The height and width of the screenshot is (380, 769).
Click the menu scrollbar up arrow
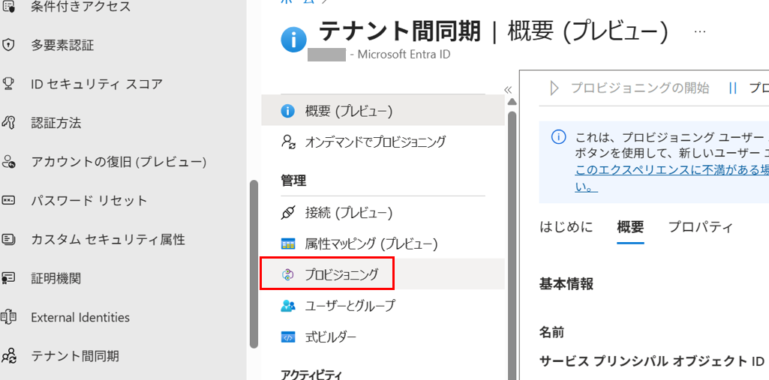tap(512, 102)
